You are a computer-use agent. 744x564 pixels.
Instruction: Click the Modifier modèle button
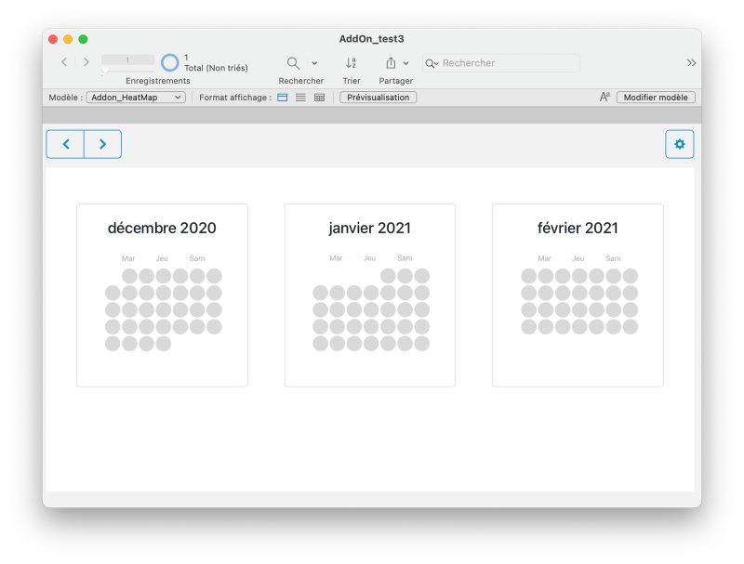click(x=656, y=98)
